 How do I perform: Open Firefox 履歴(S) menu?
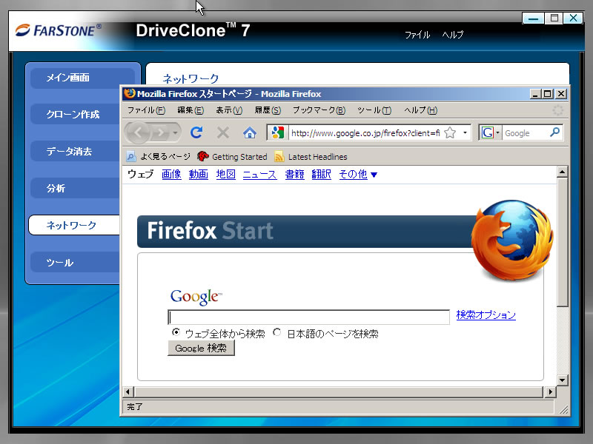(x=268, y=110)
